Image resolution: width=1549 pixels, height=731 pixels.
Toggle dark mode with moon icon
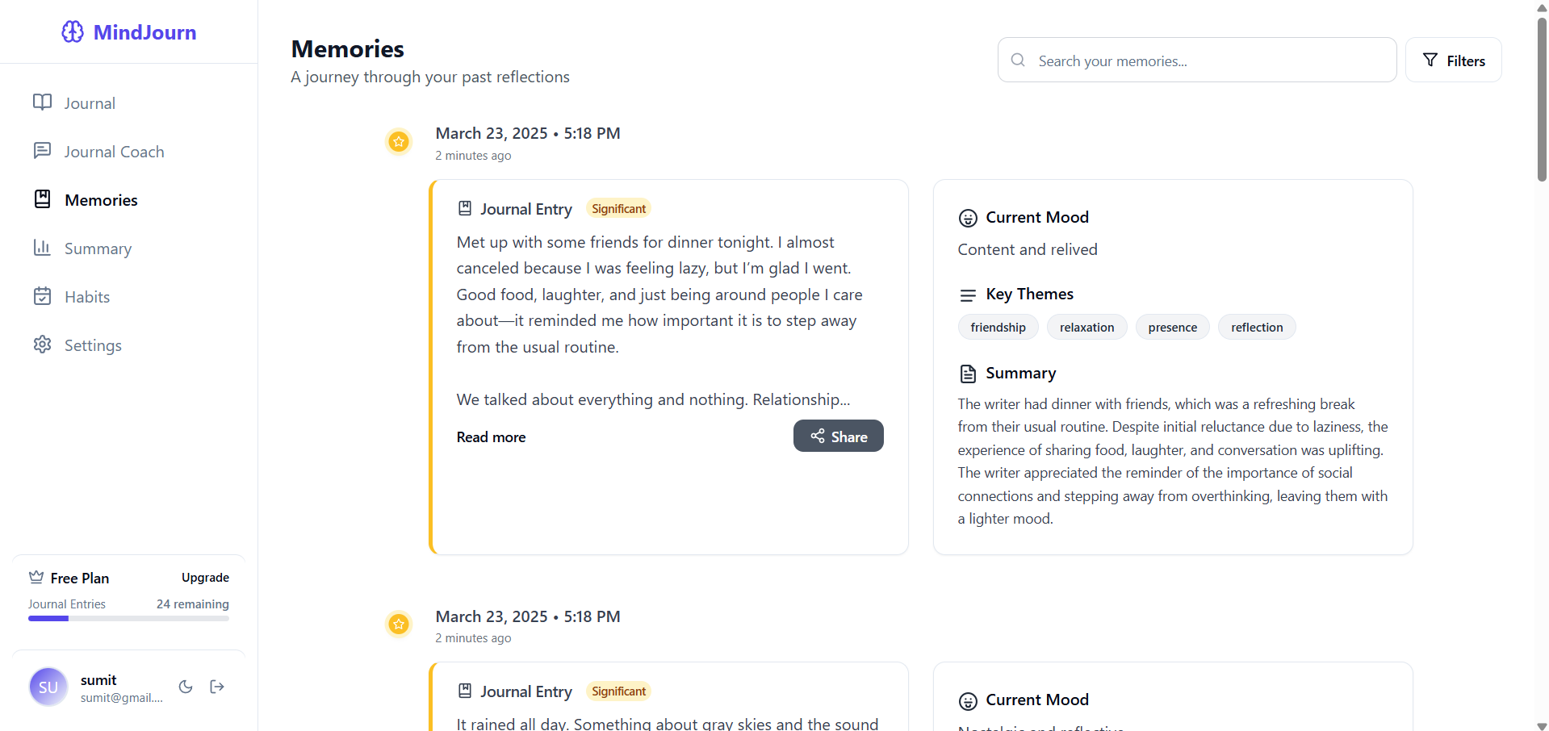click(x=186, y=687)
